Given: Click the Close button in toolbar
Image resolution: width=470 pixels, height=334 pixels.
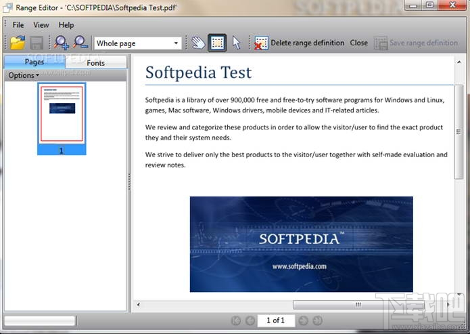Looking at the screenshot, I should click(359, 43).
